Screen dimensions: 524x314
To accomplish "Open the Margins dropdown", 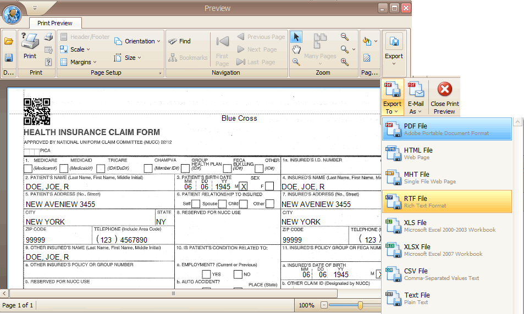I will point(79,62).
